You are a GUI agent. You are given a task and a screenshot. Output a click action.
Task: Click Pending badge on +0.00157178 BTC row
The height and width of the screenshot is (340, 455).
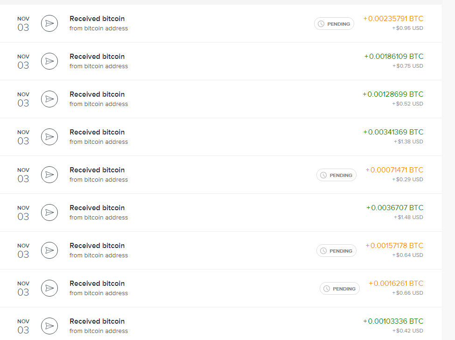pos(336,251)
